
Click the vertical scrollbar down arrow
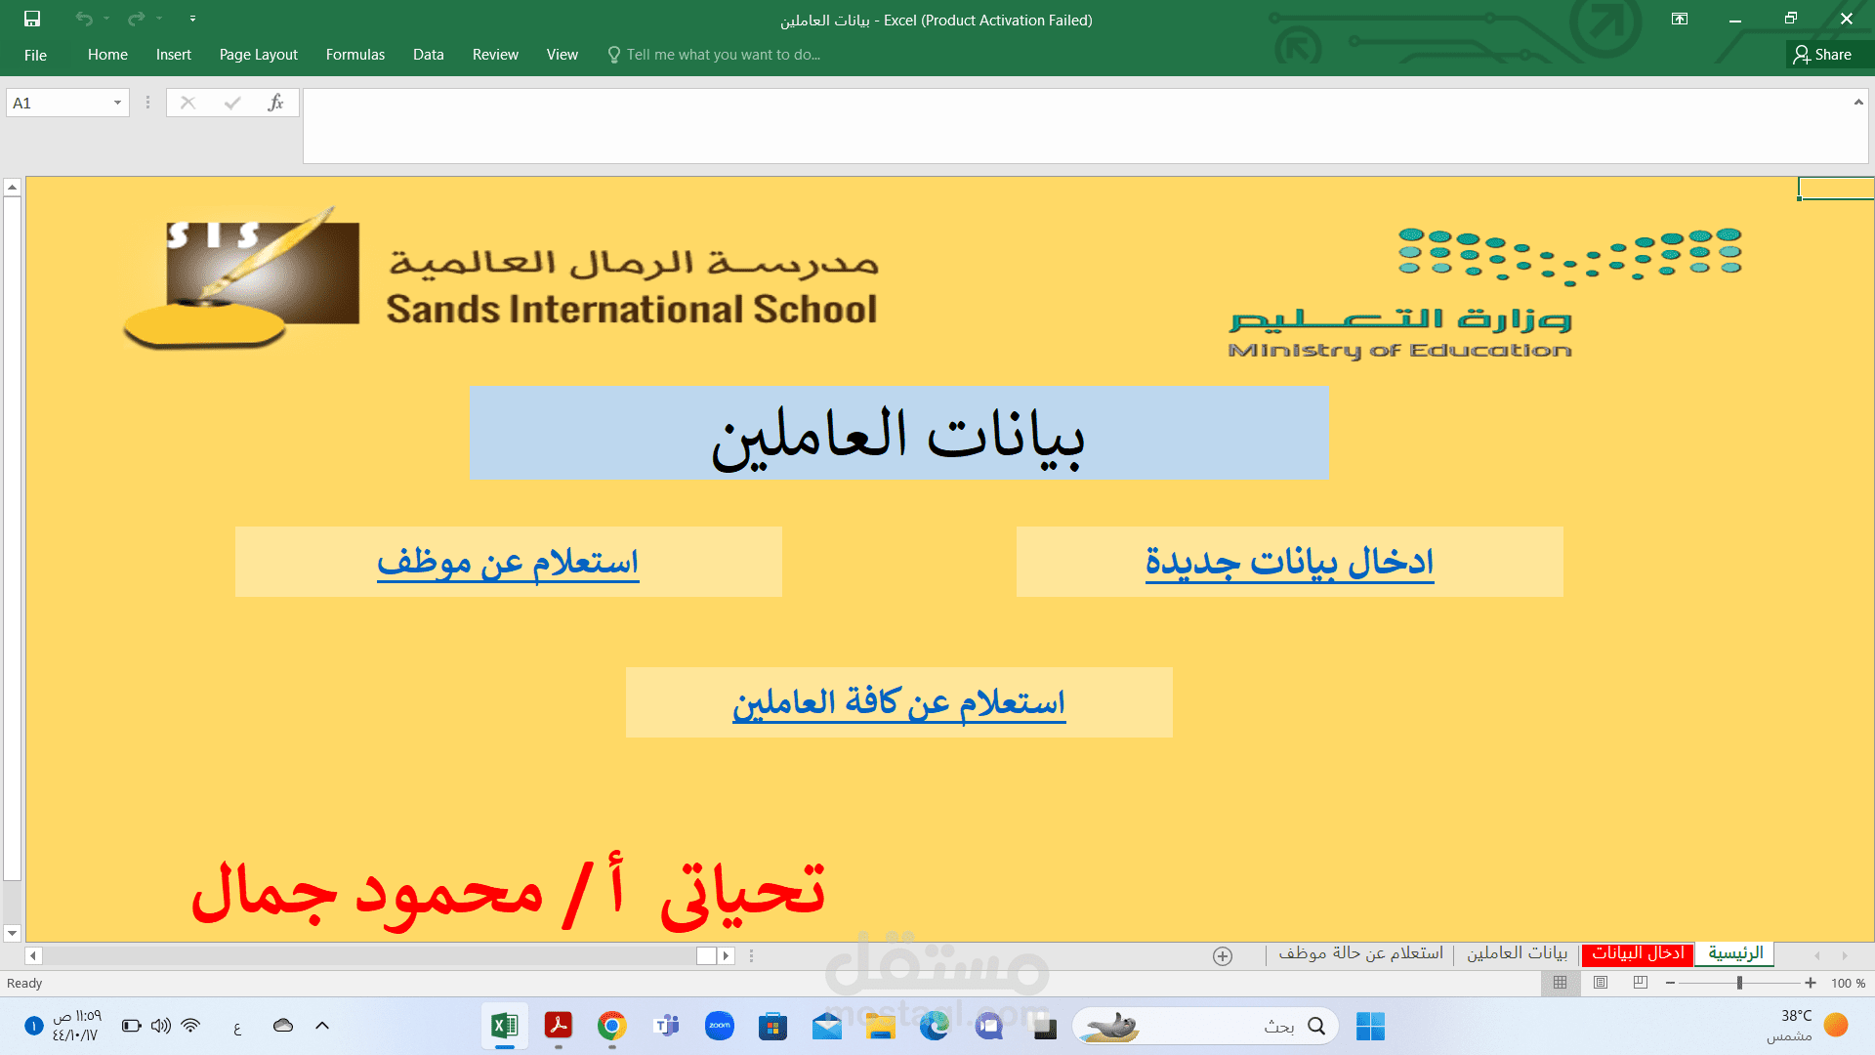[x=12, y=933]
